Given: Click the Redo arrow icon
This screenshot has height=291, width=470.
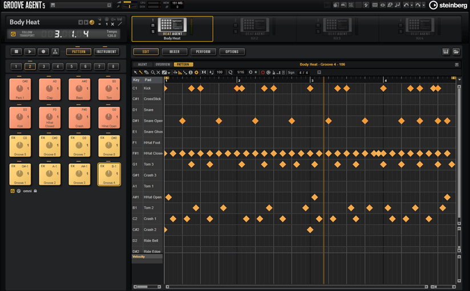Looking at the screenshot, I should pyautogui.click(x=418, y=5).
